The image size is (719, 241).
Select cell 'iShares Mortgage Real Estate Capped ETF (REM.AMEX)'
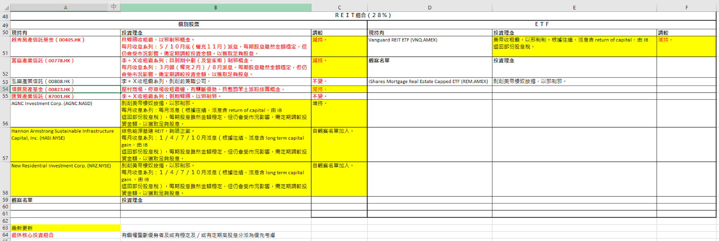[x=430, y=82]
